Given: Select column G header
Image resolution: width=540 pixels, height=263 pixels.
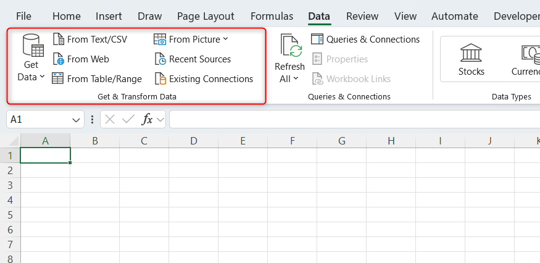Looking at the screenshot, I should (342, 141).
